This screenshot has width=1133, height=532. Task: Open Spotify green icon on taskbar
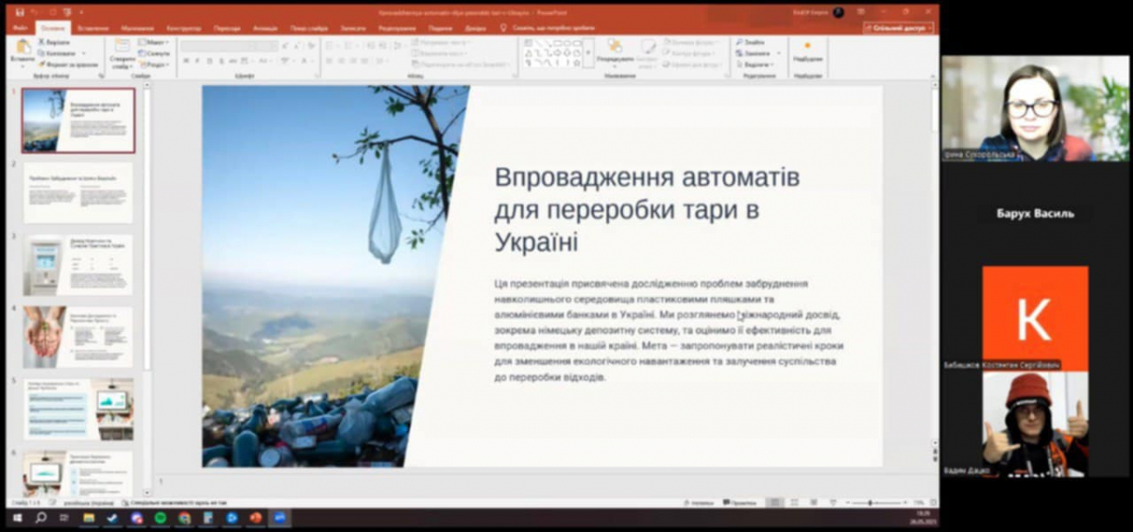coord(160,518)
